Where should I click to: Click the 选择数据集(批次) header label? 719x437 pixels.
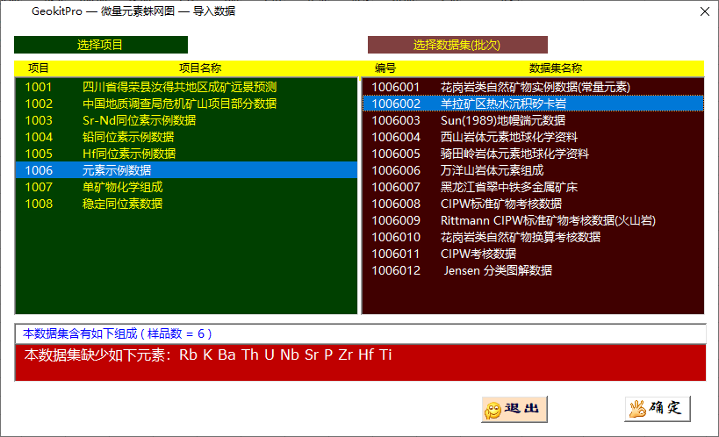pyautogui.click(x=457, y=45)
